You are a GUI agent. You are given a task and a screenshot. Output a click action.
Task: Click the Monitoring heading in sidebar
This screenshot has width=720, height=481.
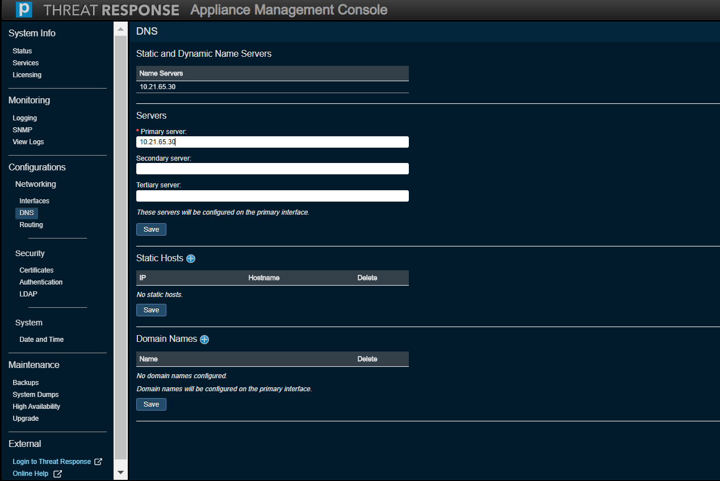[x=29, y=100]
